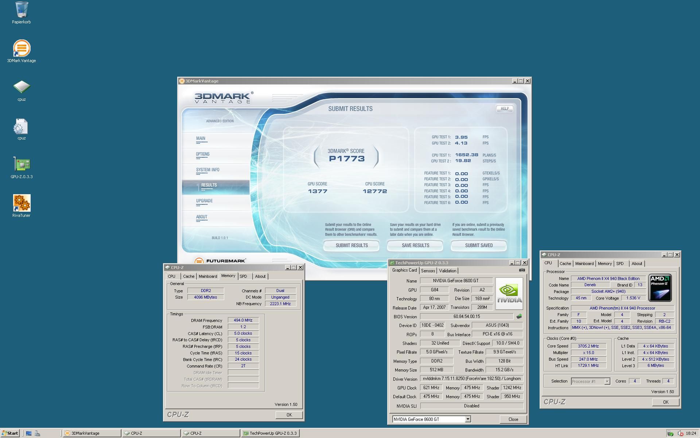Click the title bar icon of the CPU-Z CPU window

coord(544,255)
